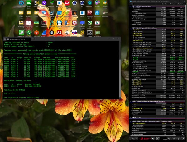Launch the BenchMate BM desktop shortcut
The width and height of the screenshot is (187, 142).
[36, 3]
